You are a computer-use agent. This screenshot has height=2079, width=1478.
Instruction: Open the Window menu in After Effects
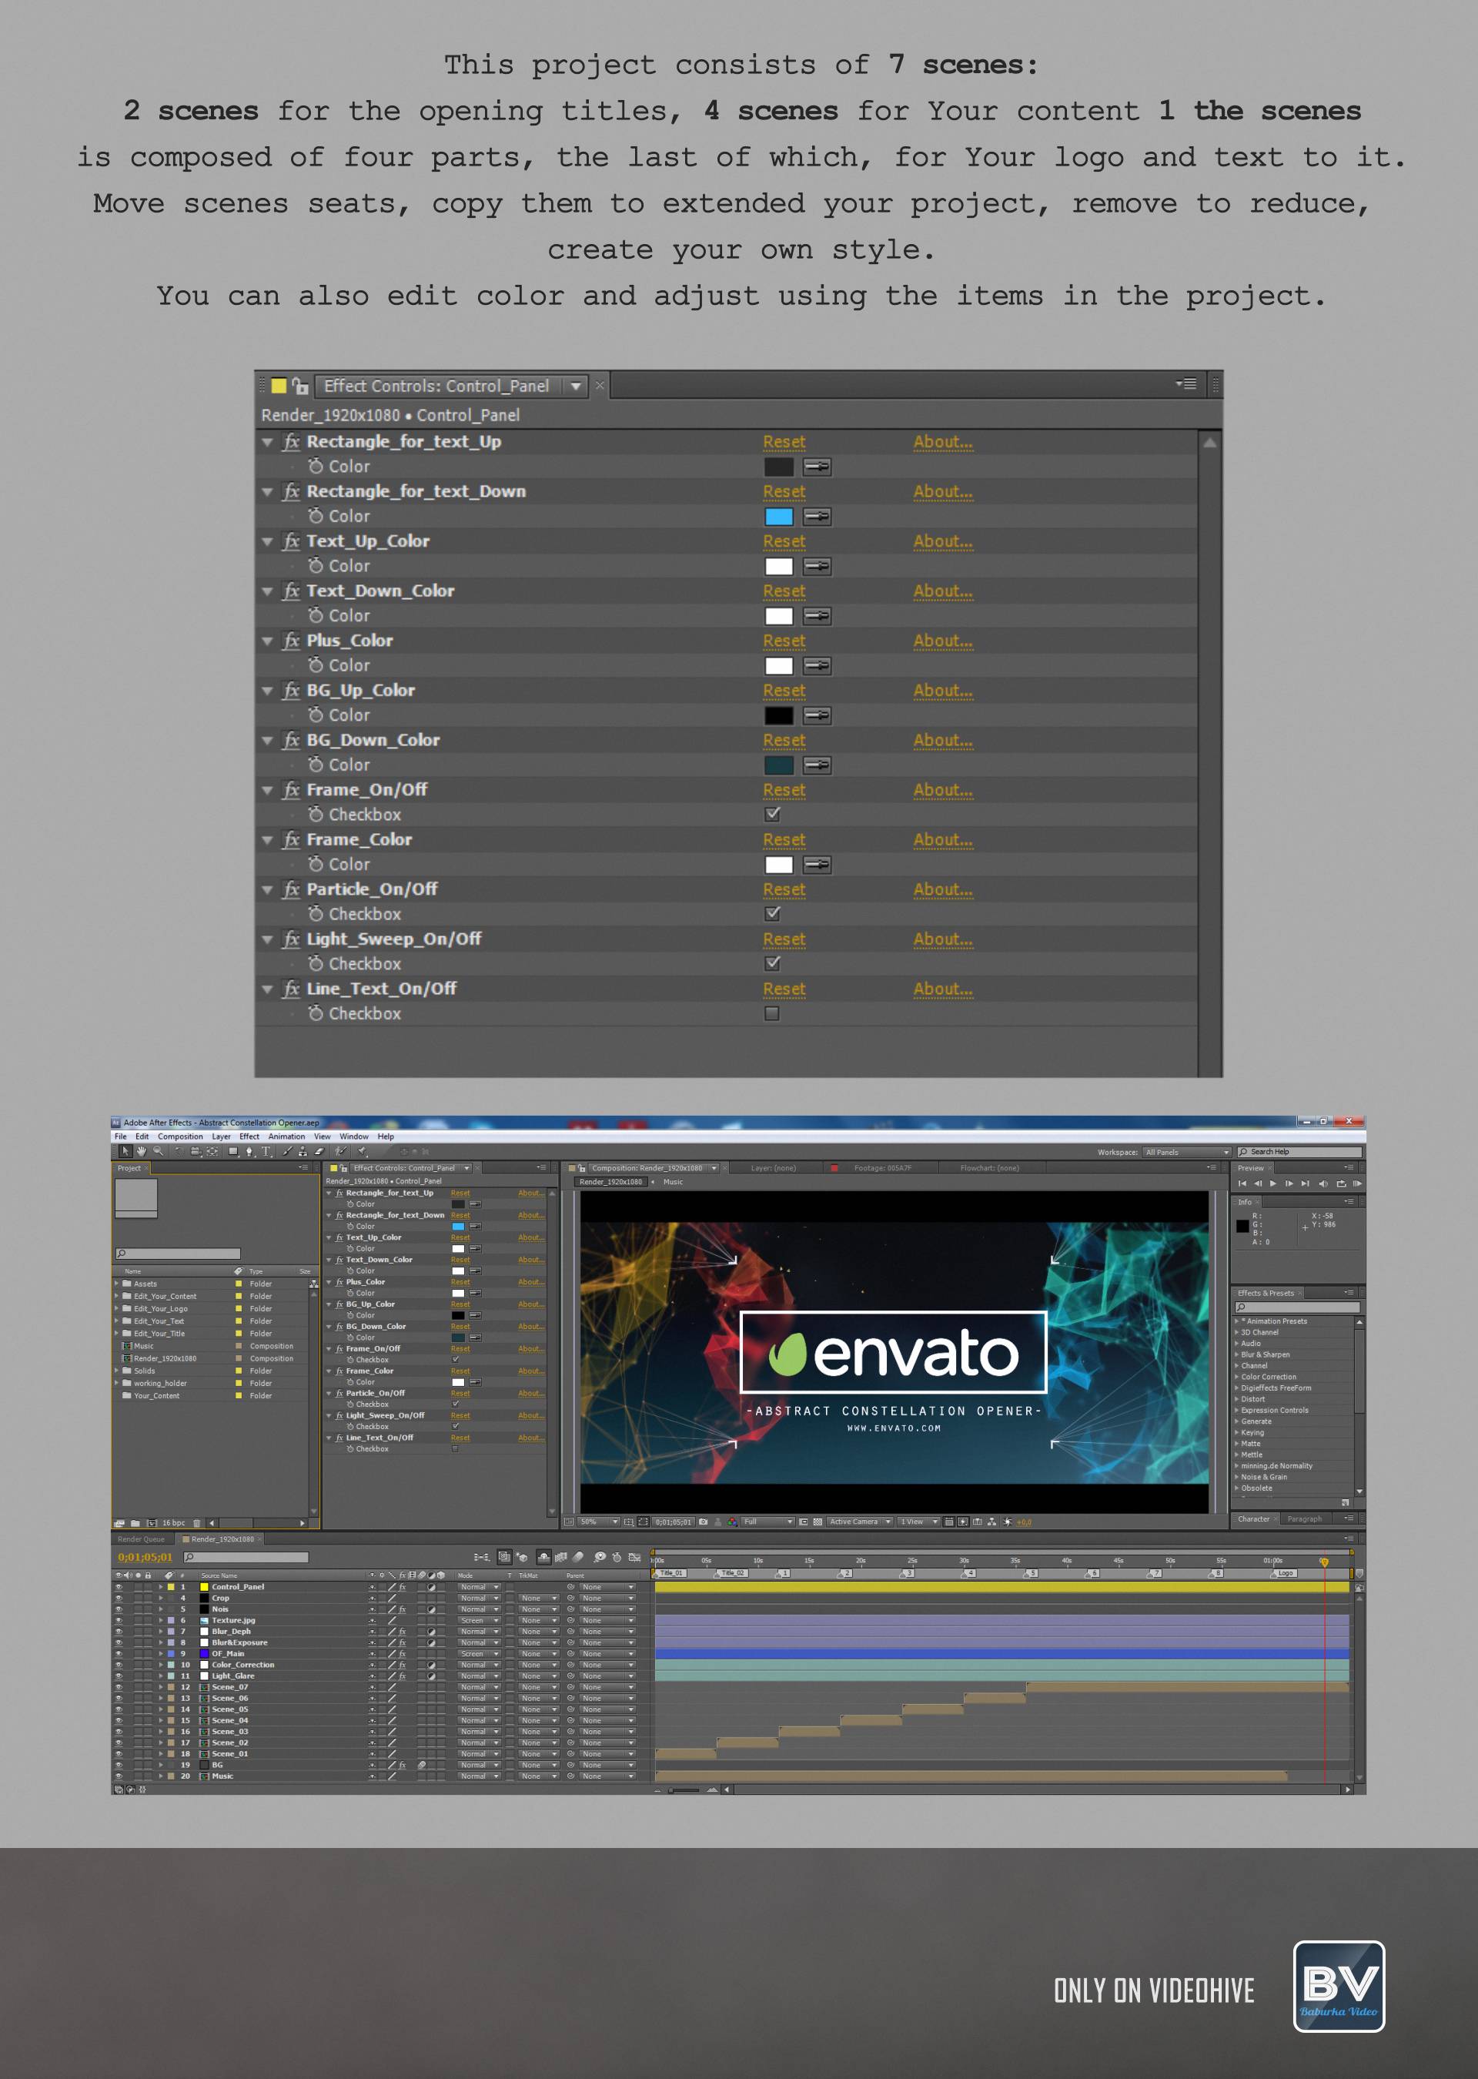pos(354,1137)
